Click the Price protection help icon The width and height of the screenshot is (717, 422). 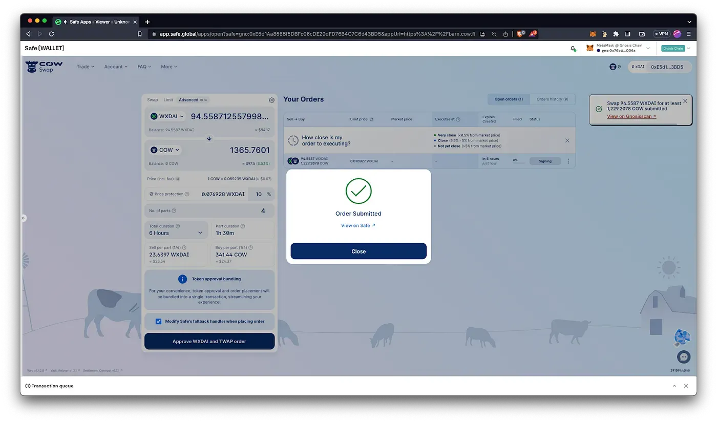[187, 194]
